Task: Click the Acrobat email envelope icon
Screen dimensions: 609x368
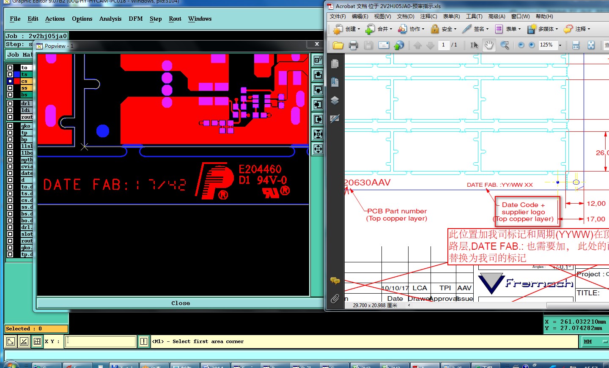Action: (384, 45)
